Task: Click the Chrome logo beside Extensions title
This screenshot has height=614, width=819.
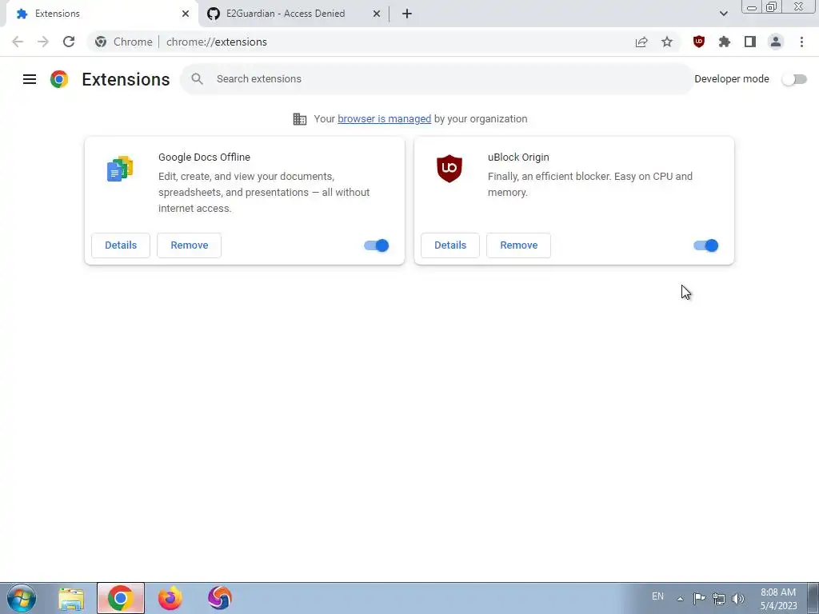Action: tap(59, 79)
